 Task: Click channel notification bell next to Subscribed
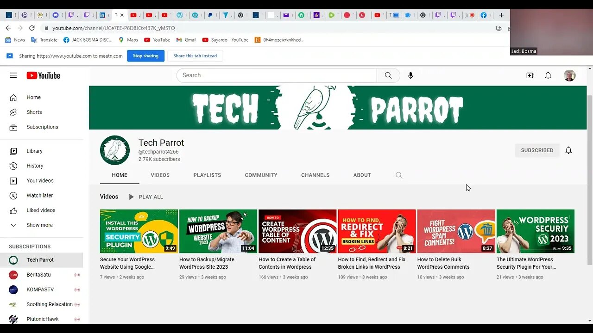pos(568,150)
